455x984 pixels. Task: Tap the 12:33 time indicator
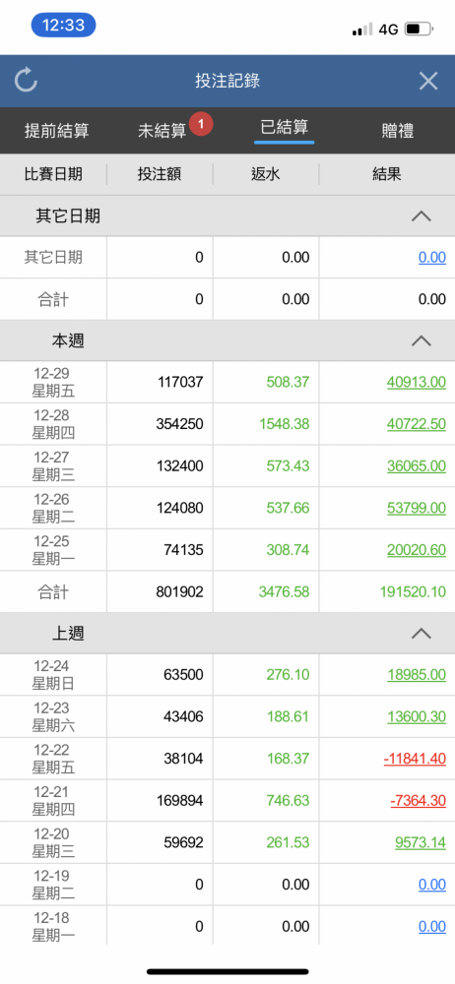(x=63, y=26)
